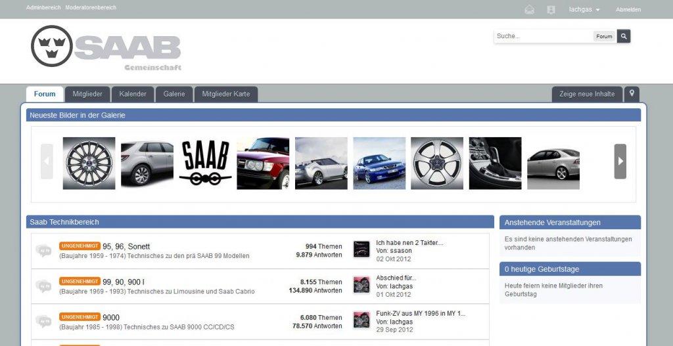Viewport: 673px width, 346px height.
Task: Open the Adminbereich link
Action: tap(43, 8)
